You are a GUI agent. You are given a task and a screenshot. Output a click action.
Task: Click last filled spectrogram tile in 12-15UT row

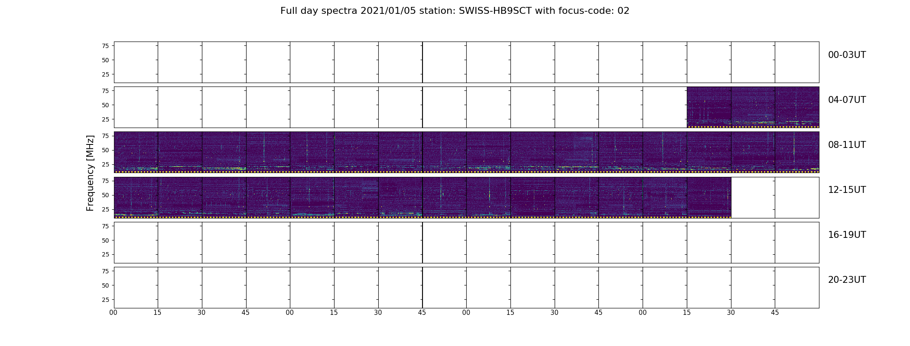(709, 197)
